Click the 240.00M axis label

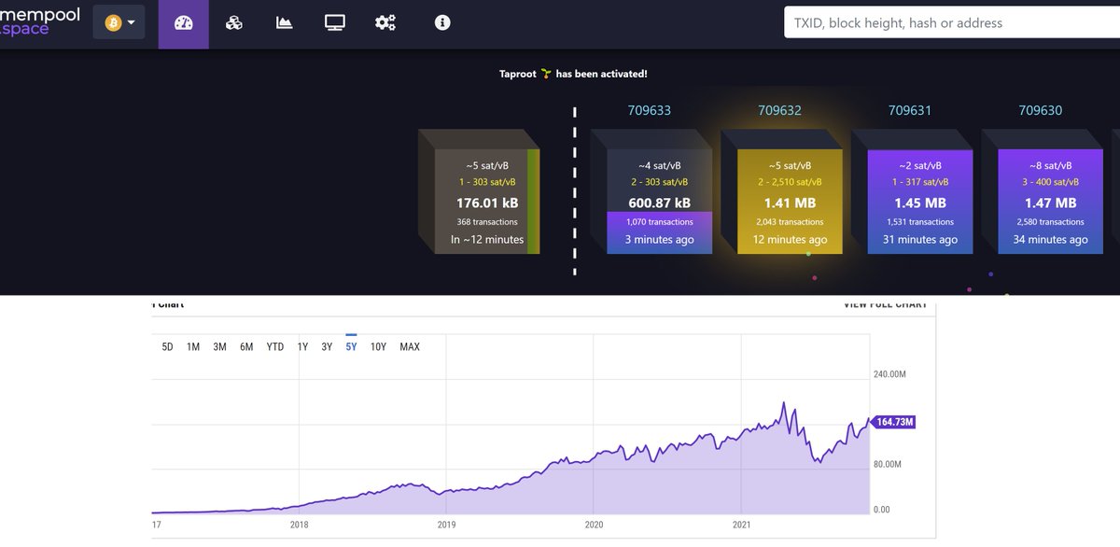point(889,374)
